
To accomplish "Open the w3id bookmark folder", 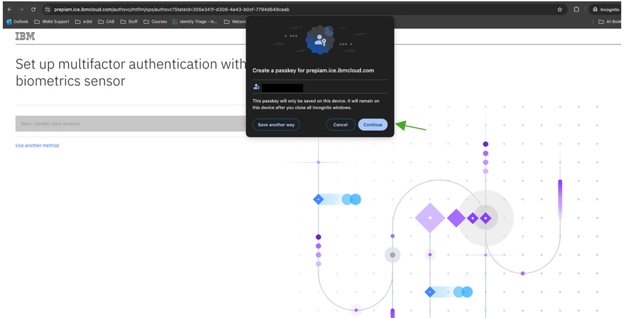I will [x=83, y=21].
